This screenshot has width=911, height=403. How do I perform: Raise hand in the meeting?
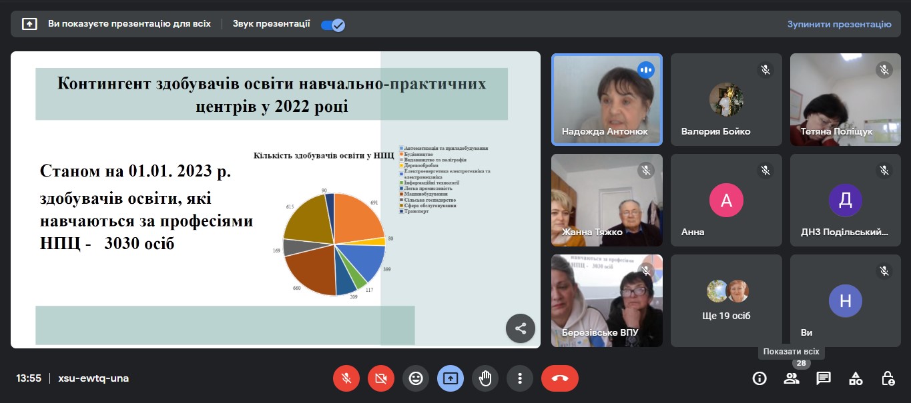click(x=485, y=378)
